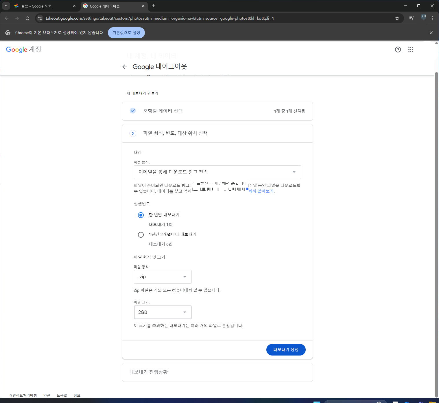
Task: Open 2GB file size dropdown
Action: point(163,312)
